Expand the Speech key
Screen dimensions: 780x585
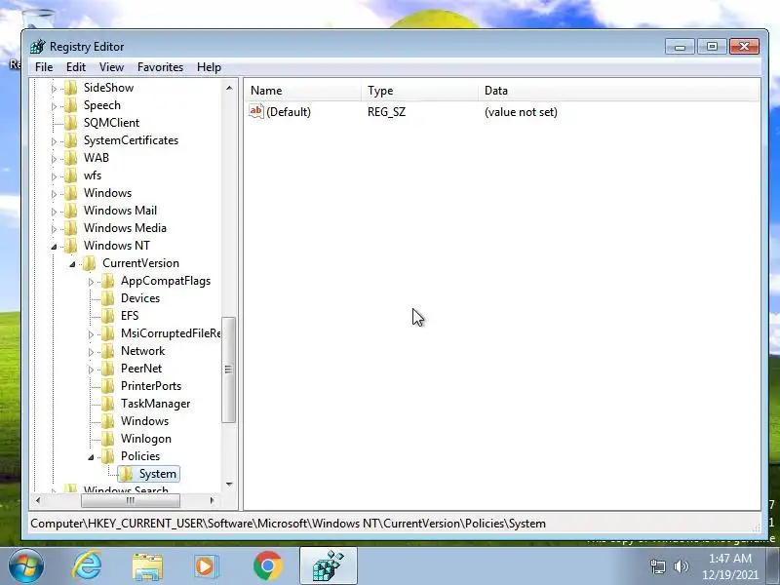[54, 106]
